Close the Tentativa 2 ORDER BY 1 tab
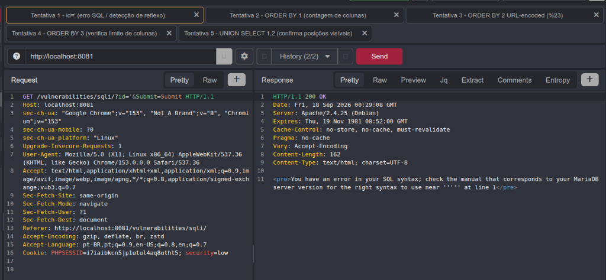The image size is (606, 280). 396,15
